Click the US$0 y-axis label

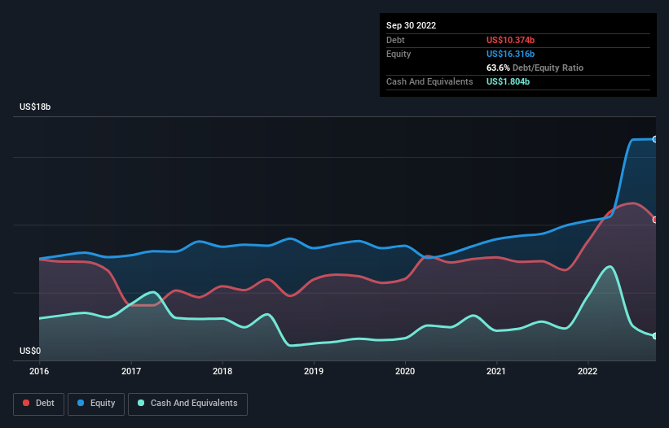point(30,351)
